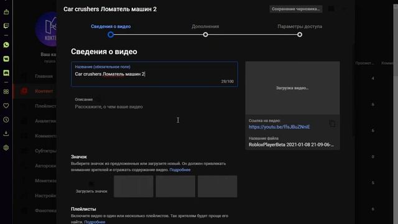Go to the Сведения о видео step
The width and height of the screenshot is (398, 224).
click(x=111, y=26)
